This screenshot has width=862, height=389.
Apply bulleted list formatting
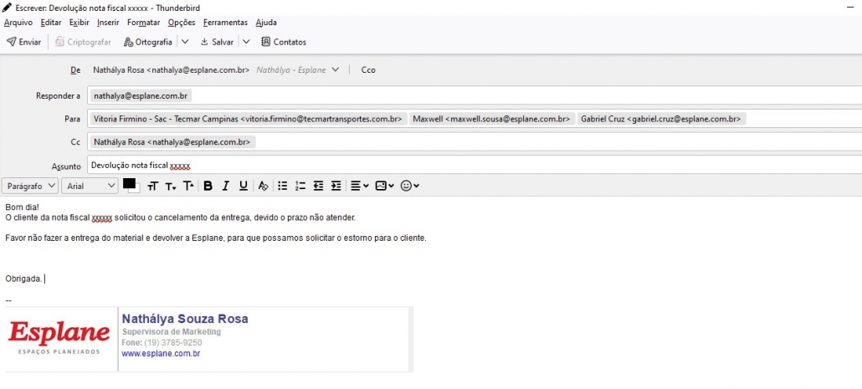pyautogui.click(x=283, y=186)
